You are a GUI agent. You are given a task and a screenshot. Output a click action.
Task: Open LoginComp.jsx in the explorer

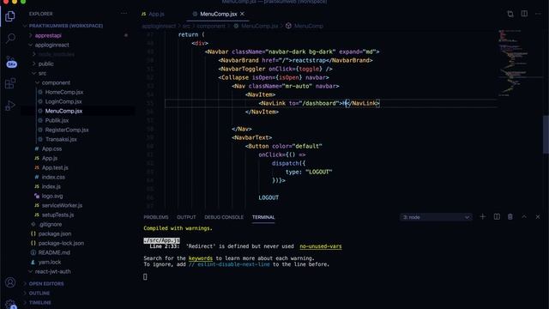63,101
